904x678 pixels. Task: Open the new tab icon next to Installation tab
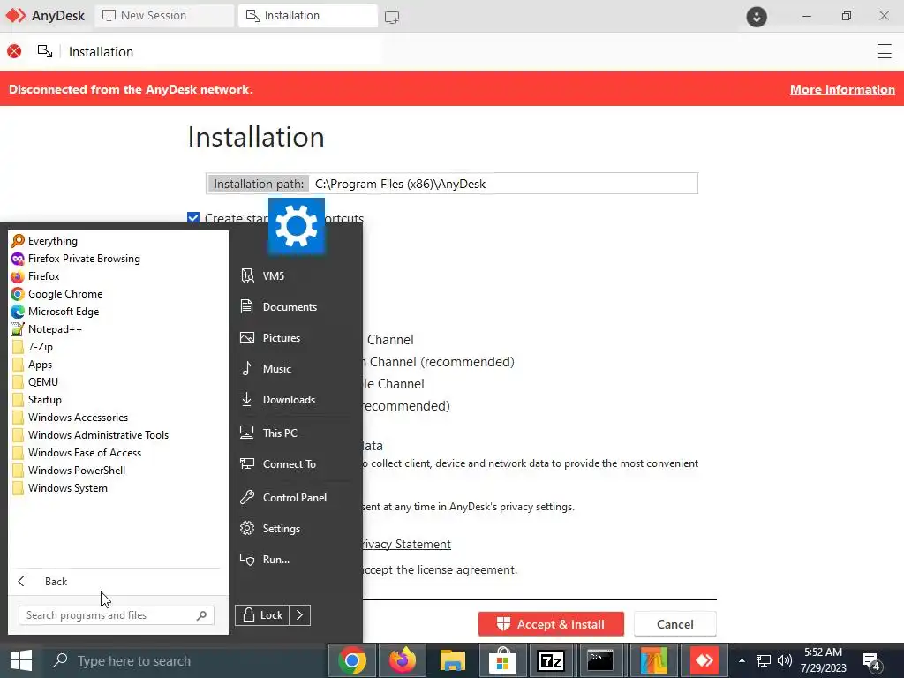pyautogui.click(x=392, y=17)
